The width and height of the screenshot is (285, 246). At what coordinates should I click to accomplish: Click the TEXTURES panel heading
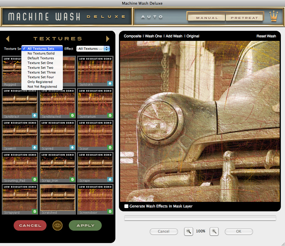(x=58, y=39)
